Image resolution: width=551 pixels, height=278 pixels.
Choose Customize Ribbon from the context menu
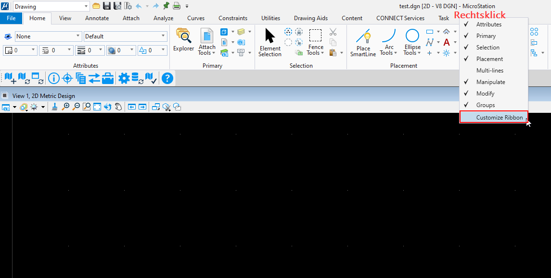[x=499, y=118]
